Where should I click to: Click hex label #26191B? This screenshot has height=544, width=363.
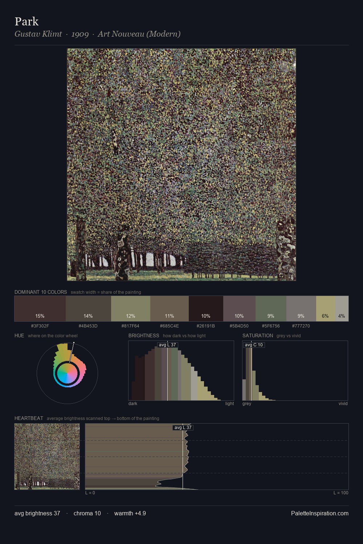(x=206, y=326)
